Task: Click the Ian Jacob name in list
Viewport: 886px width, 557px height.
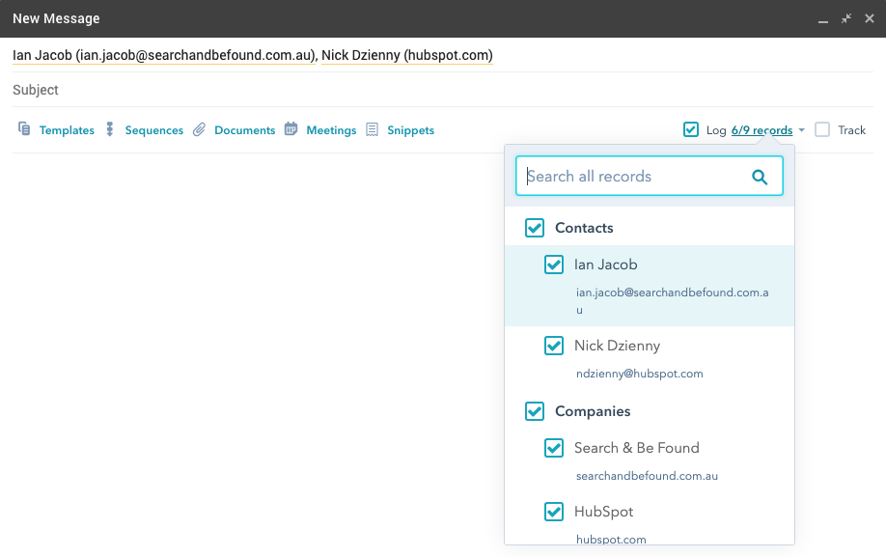Action: click(606, 265)
